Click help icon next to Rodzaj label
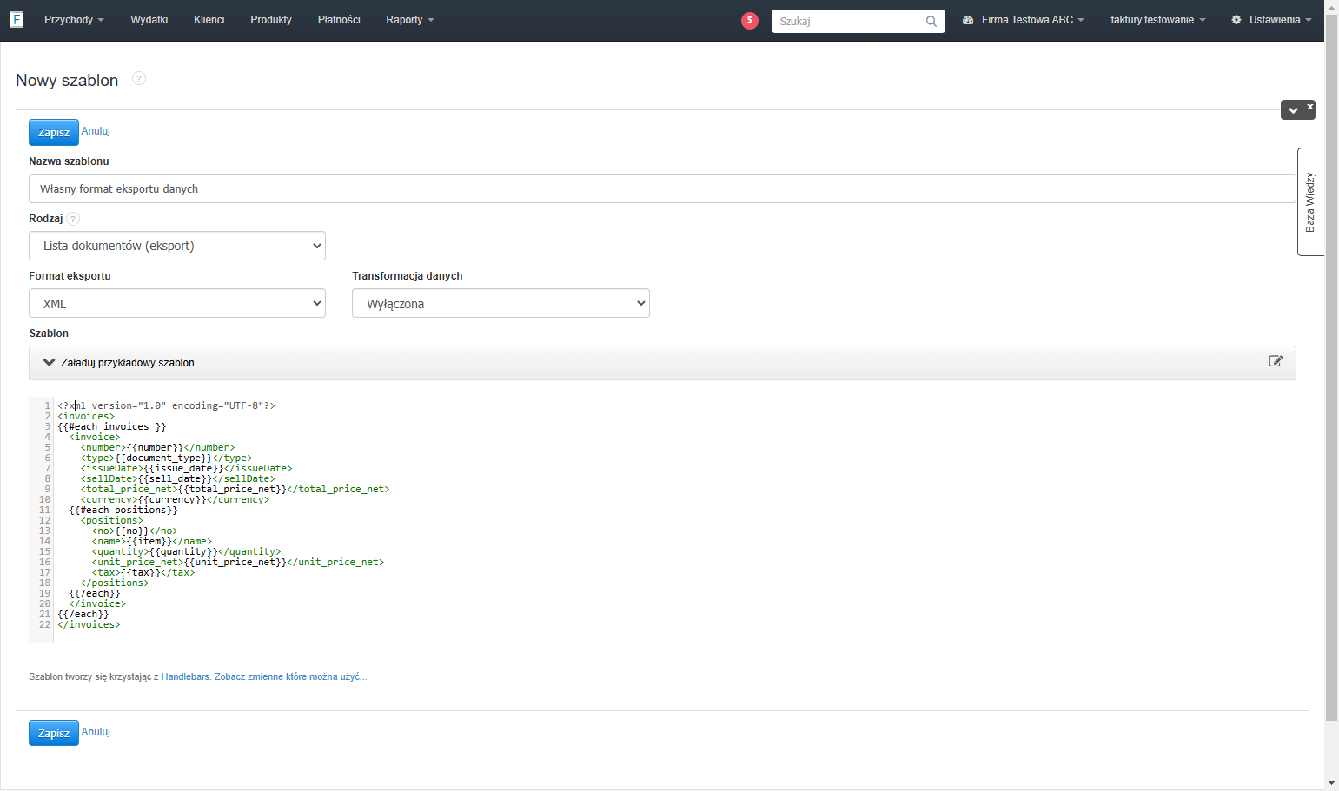The height and width of the screenshot is (791, 1339). point(73,219)
